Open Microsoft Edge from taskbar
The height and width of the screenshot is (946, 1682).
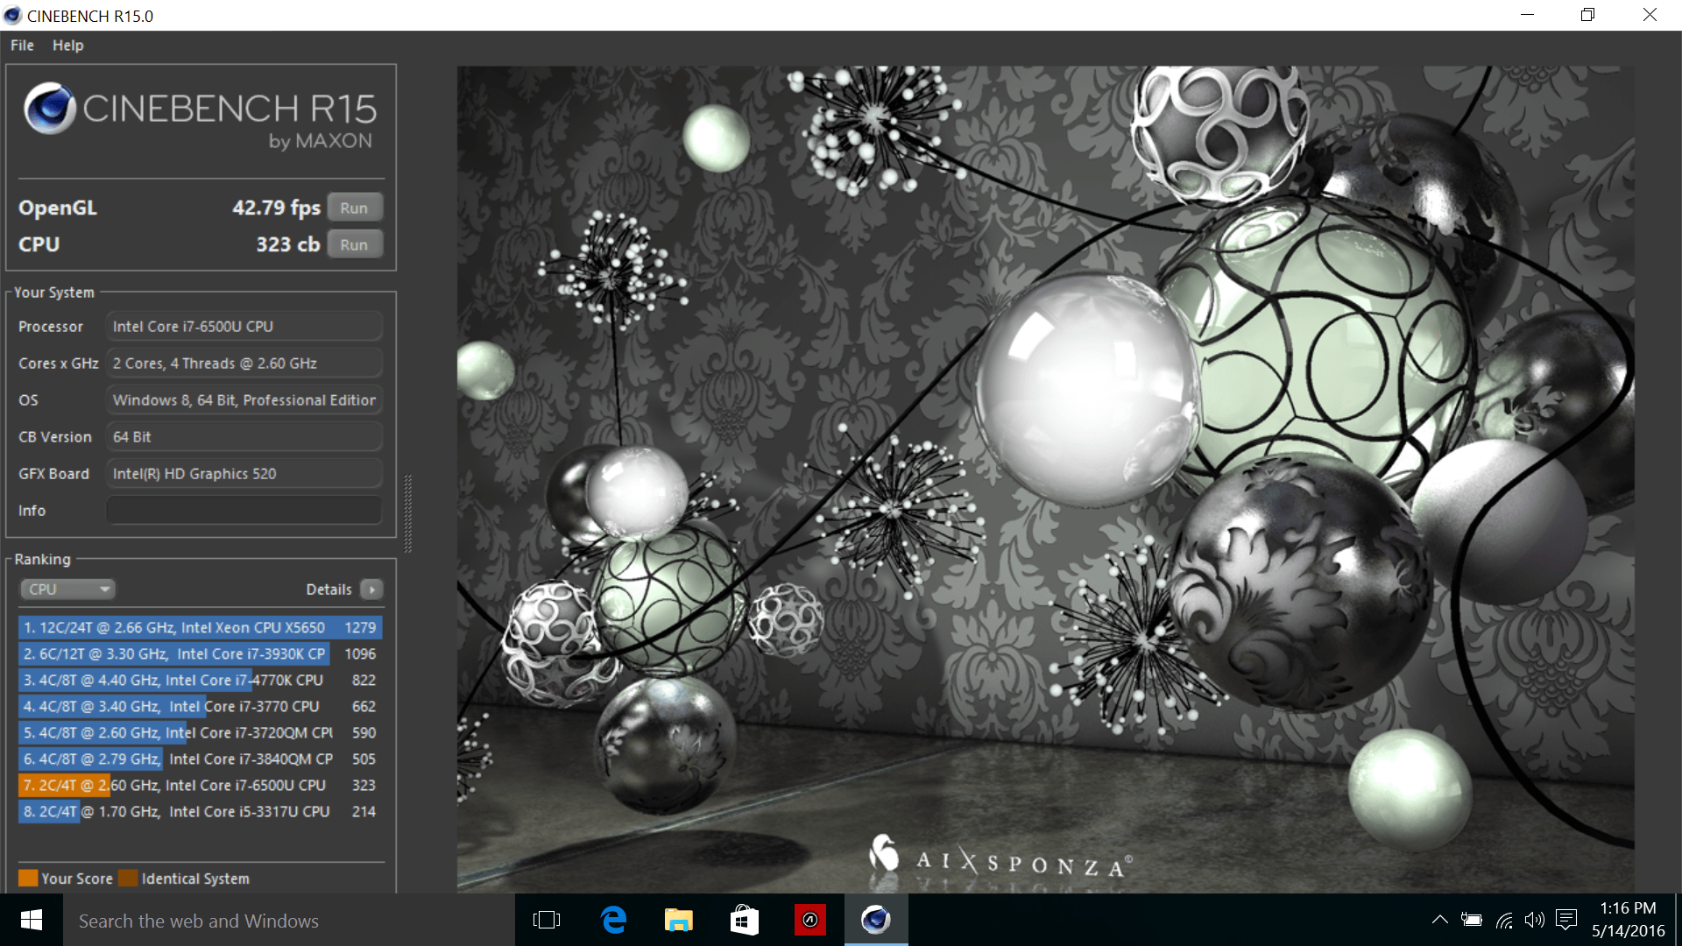614,920
